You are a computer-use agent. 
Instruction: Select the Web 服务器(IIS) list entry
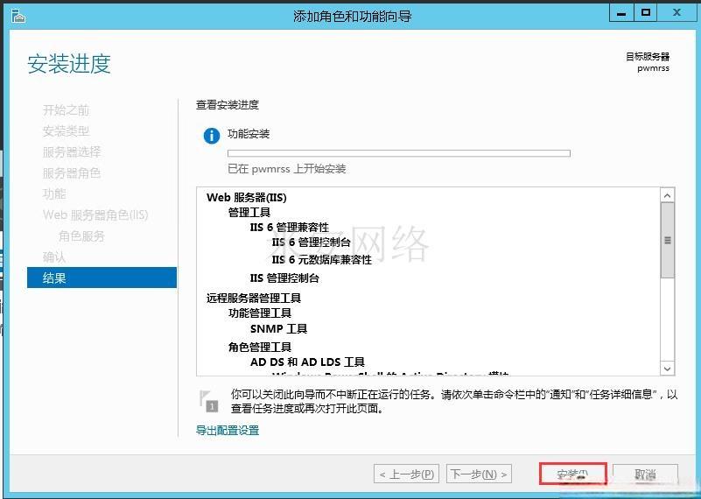tap(247, 198)
